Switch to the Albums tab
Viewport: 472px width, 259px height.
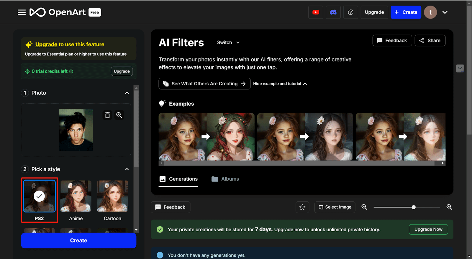coord(225,179)
